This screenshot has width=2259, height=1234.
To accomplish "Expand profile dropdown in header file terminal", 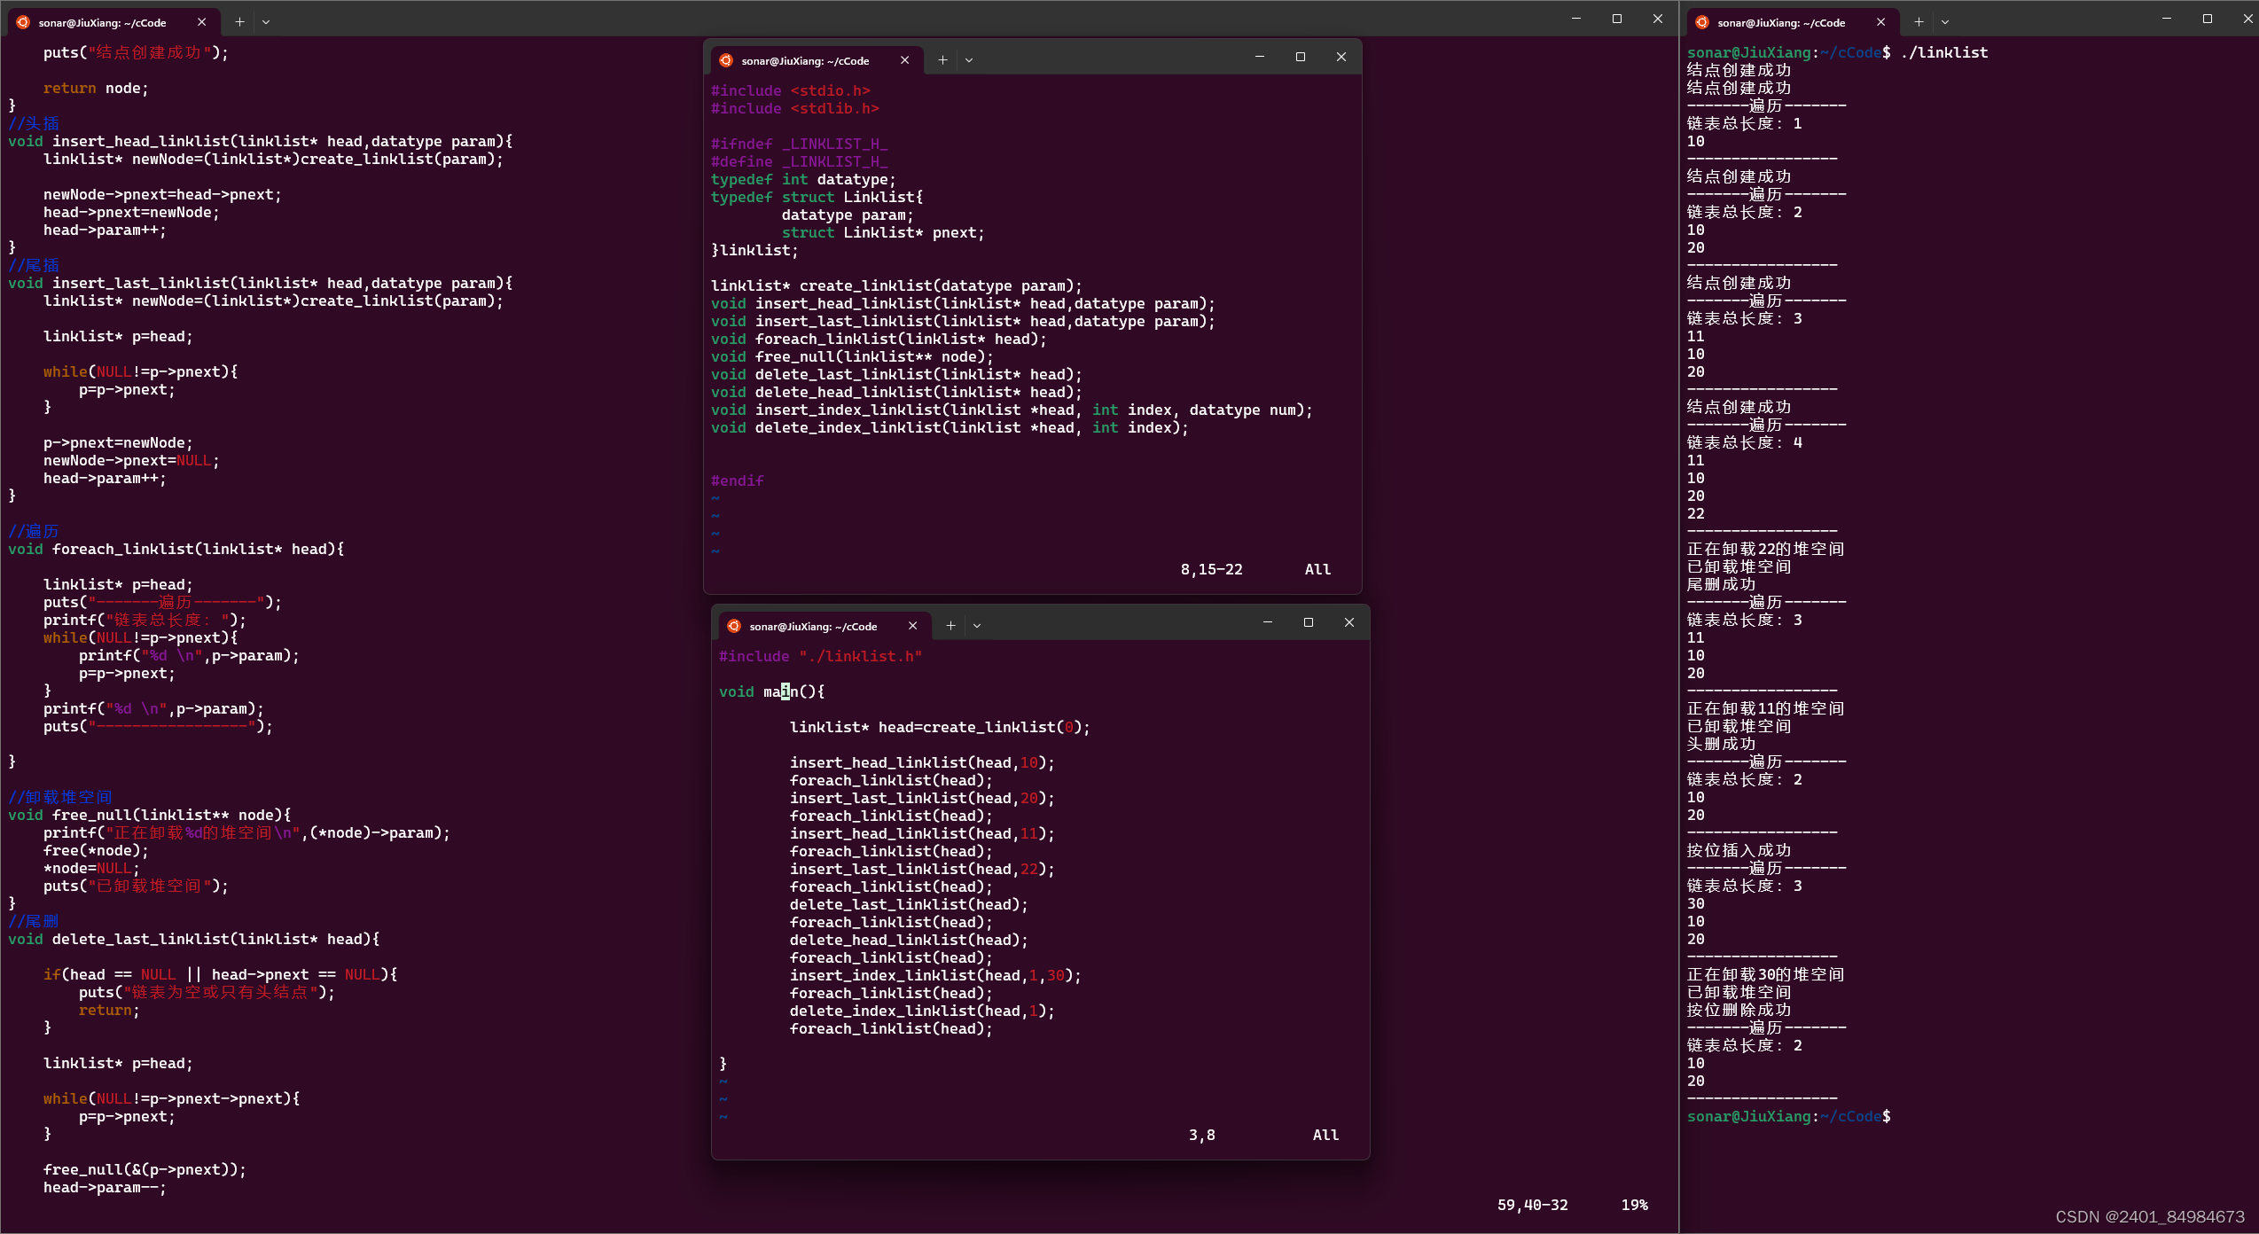I will 969,60.
